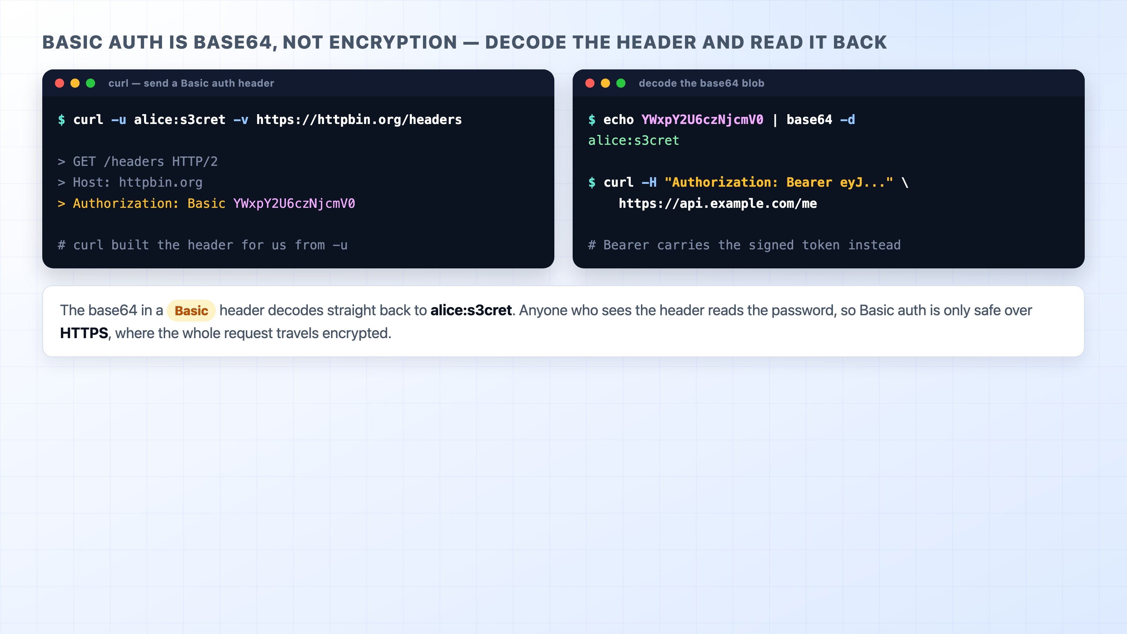This screenshot has width=1127, height=634.
Task: Click the '# Bearer carries the signed token' comment
Action: pos(744,245)
